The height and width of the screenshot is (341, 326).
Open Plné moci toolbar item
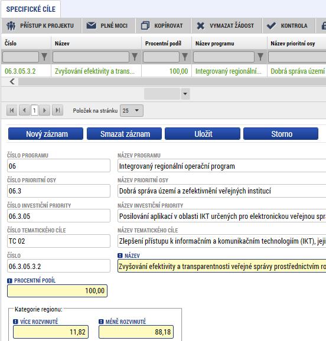click(109, 25)
